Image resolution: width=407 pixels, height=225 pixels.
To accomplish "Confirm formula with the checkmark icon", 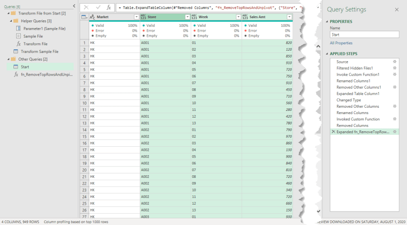I will [x=98, y=8].
